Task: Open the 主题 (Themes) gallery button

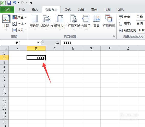Action: pos(6,22)
